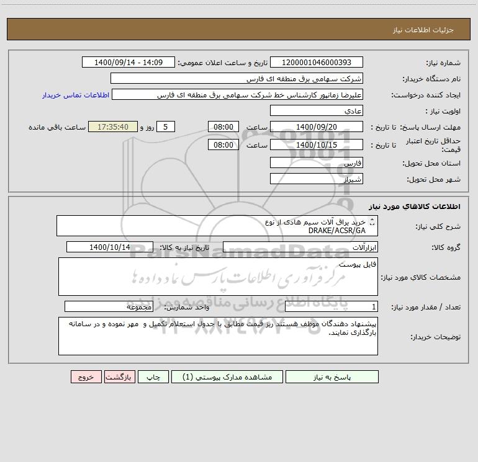478x462 pixels.
Task: Select the announcement date field 1400/09/14 - 14:09
Action: [x=129, y=62]
